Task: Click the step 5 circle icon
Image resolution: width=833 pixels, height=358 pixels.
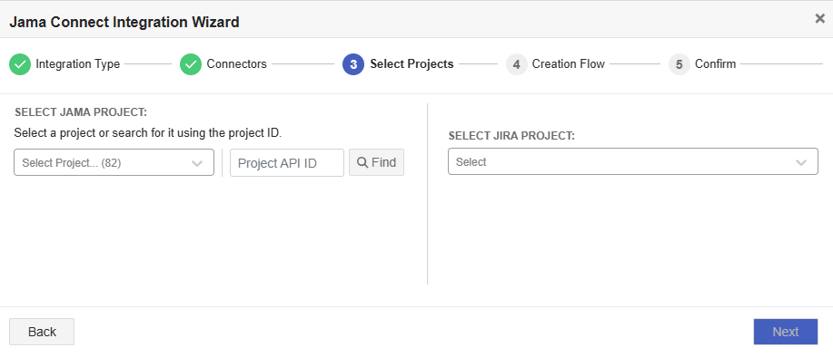Action: click(x=679, y=64)
